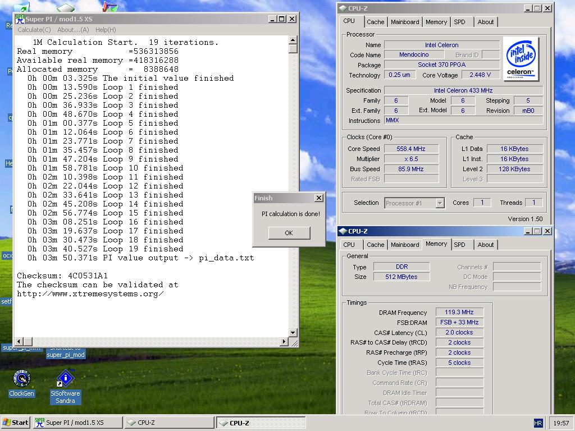This screenshot has height=431, width=575.
Task: Click the Loop 19 finished line
Action: 105,249
